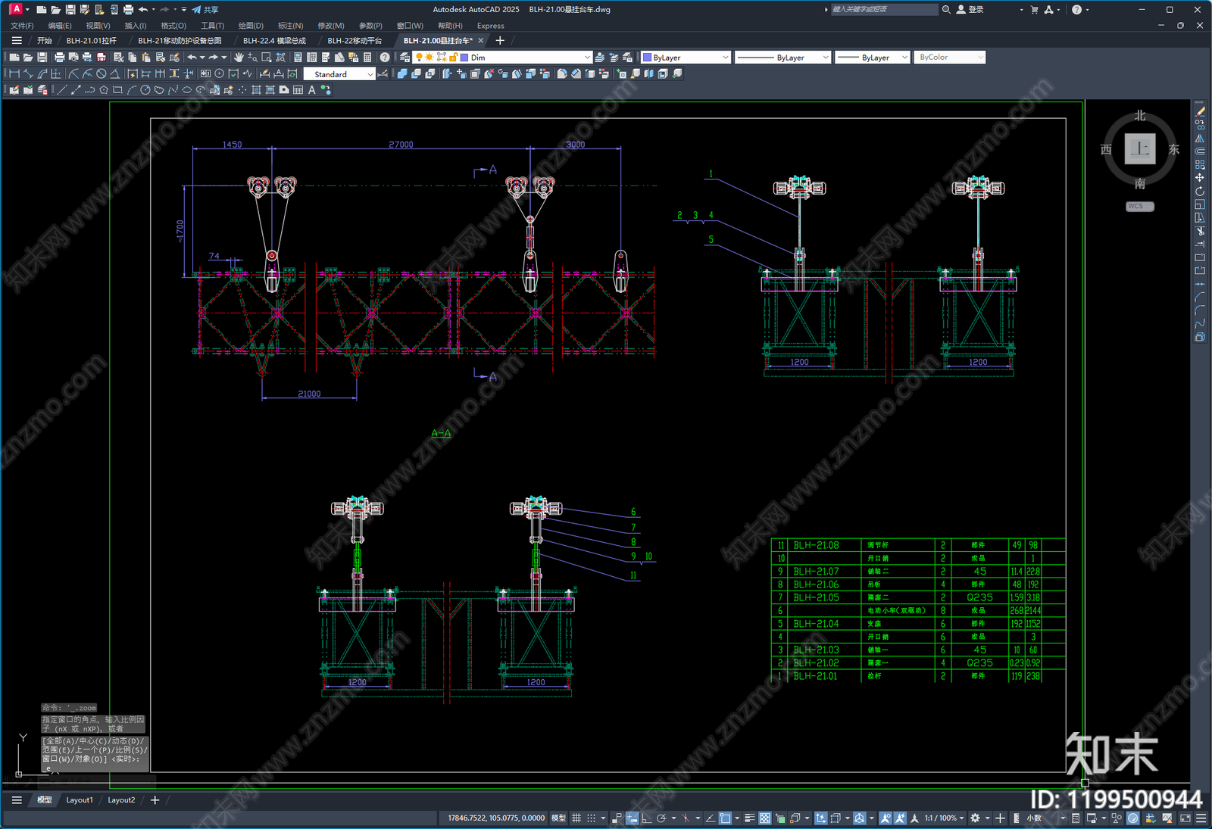Add a new layout with plus button
Image resolution: width=1212 pixels, height=829 pixels.
tap(155, 800)
